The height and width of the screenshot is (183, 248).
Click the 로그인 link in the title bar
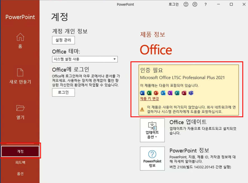tap(173, 4)
